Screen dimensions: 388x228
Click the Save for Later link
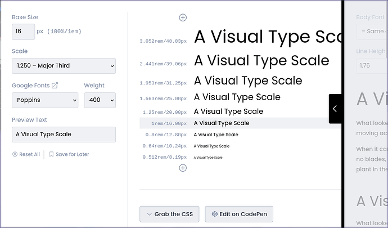pos(72,154)
